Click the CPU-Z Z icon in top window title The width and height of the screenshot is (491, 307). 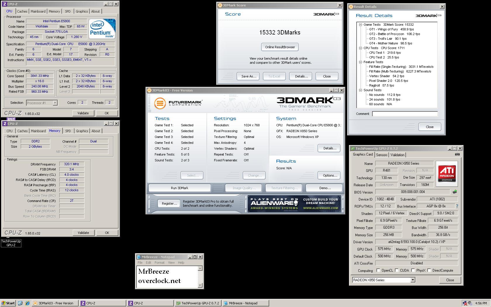pos(4,4)
